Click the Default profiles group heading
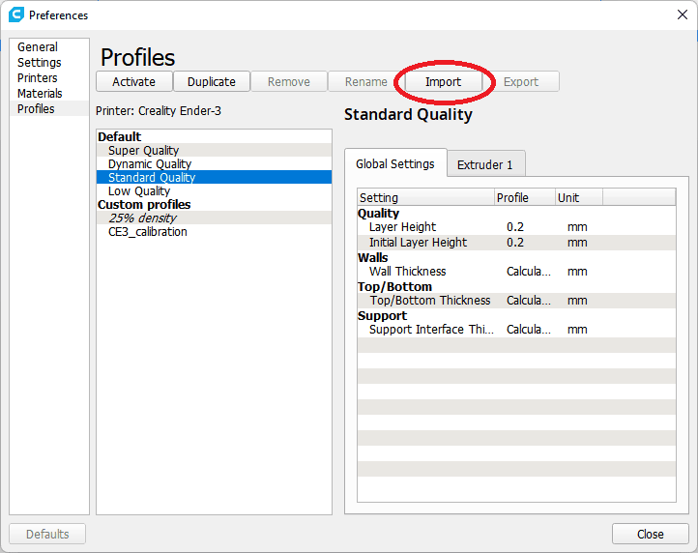The height and width of the screenshot is (553, 698). pos(119,136)
